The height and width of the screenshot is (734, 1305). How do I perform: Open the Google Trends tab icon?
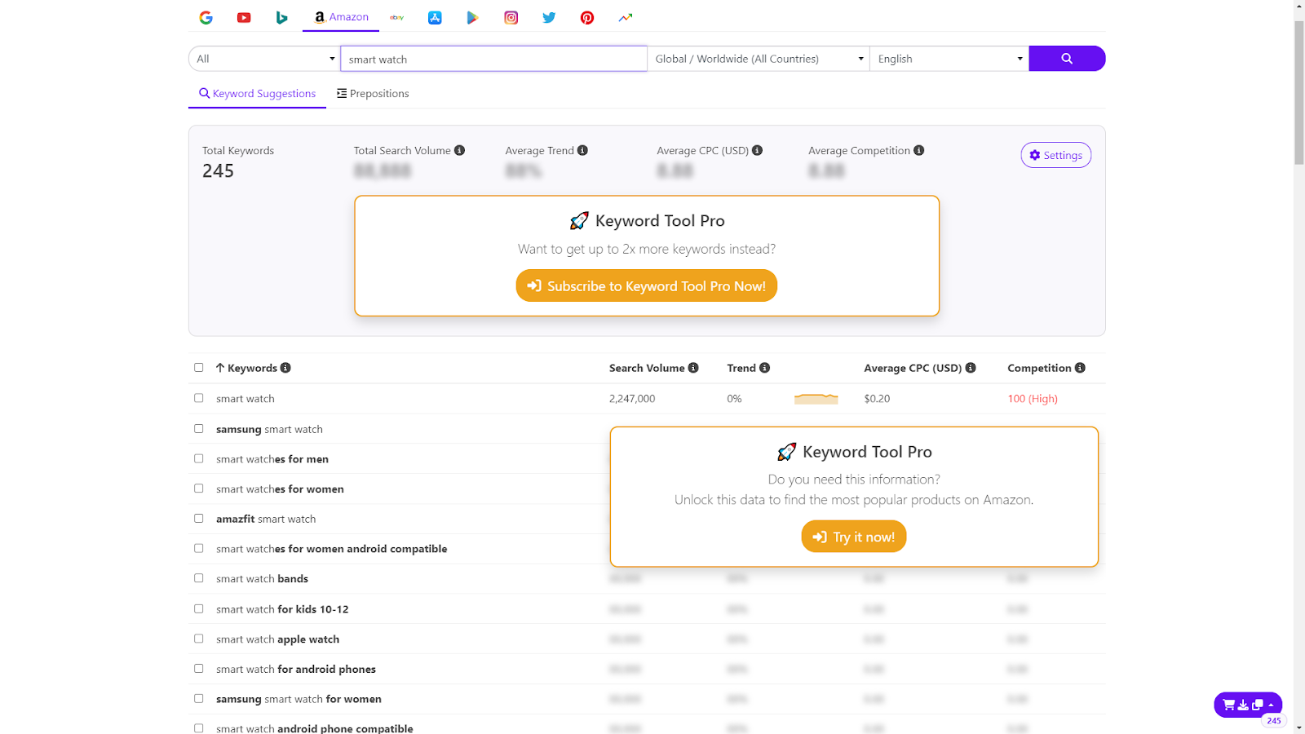click(x=626, y=17)
